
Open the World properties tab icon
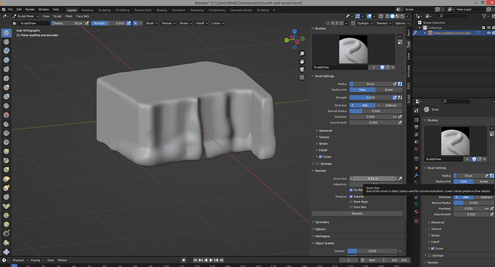tap(416, 149)
